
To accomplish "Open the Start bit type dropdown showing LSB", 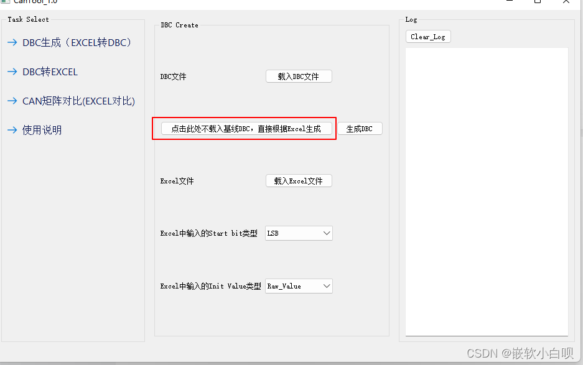I will [298, 233].
